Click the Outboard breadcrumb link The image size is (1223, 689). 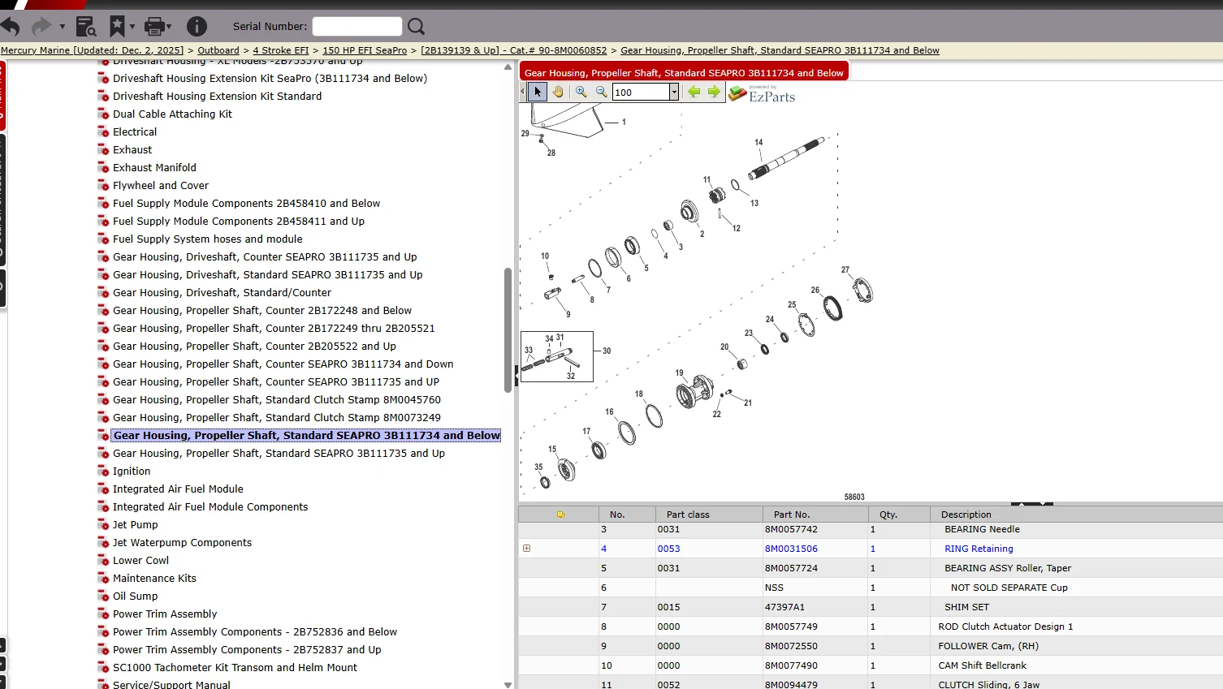tap(218, 50)
